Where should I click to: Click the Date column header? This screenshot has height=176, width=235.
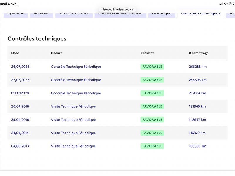point(15,53)
